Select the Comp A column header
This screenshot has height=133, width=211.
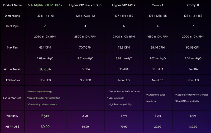point(157,5)
